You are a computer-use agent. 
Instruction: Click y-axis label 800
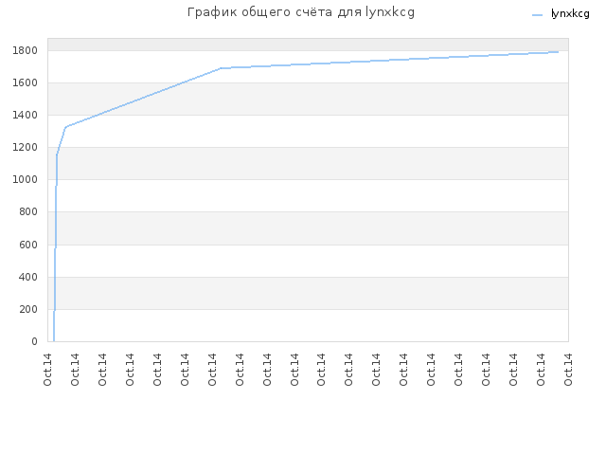[x=28, y=211]
